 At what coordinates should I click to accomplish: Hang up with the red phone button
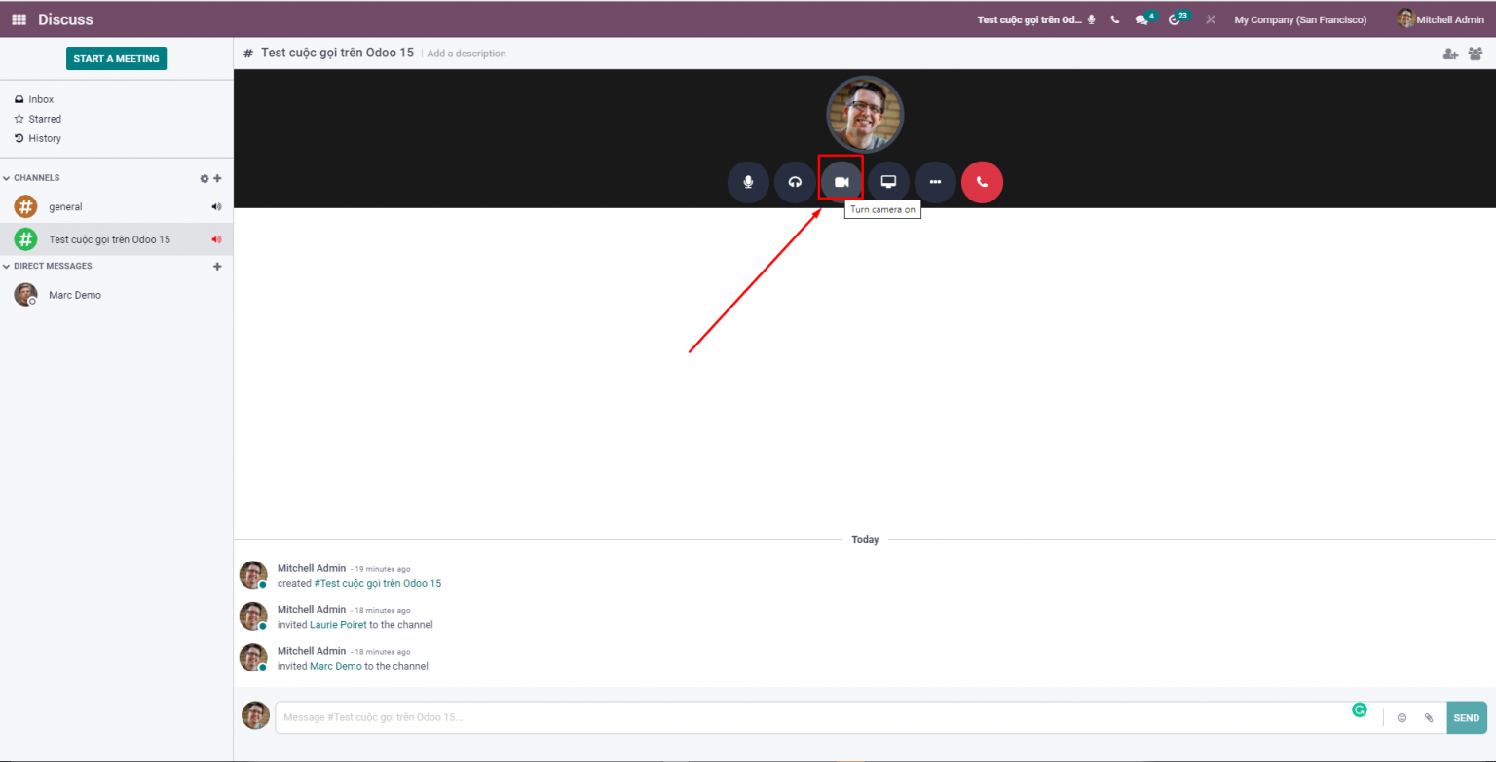click(x=982, y=182)
